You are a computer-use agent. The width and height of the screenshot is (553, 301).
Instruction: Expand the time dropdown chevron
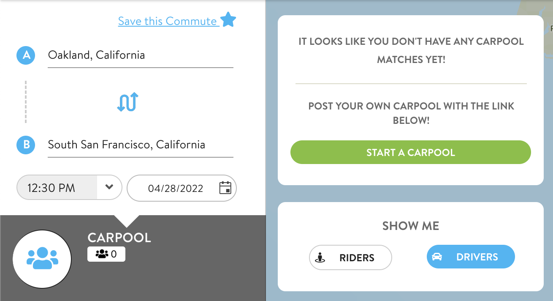pyautogui.click(x=109, y=187)
